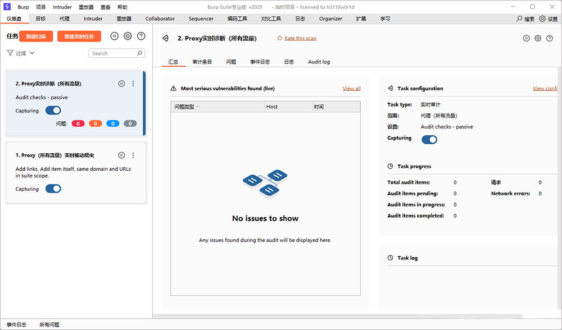Click the 新建扫描 button
Screen dimensions: 562x330
click(x=36, y=36)
